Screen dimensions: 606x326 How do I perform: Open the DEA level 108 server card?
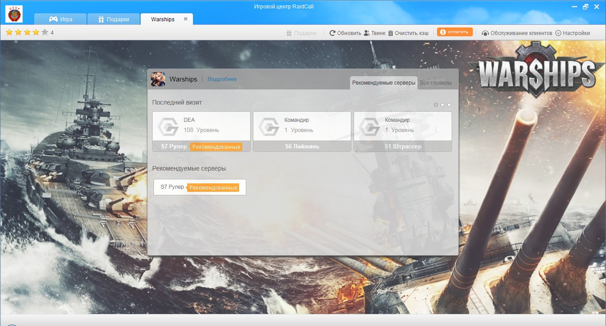pos(201,132)
